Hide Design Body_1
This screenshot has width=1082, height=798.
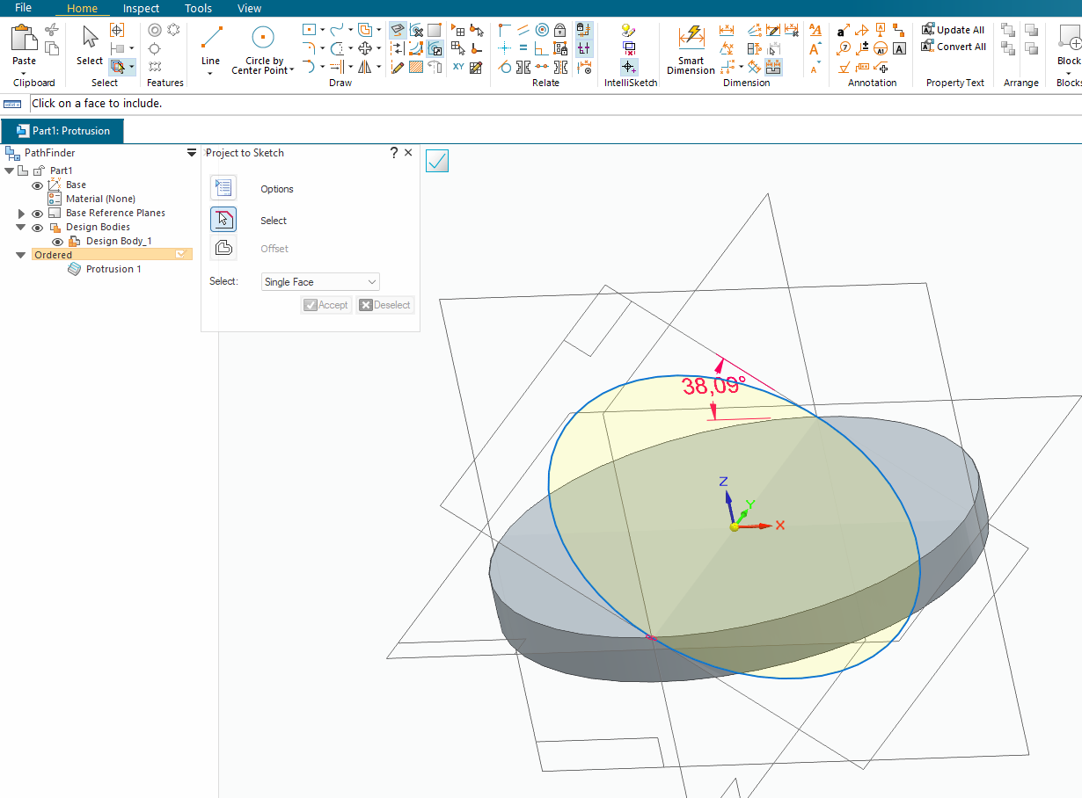[57, 242]
